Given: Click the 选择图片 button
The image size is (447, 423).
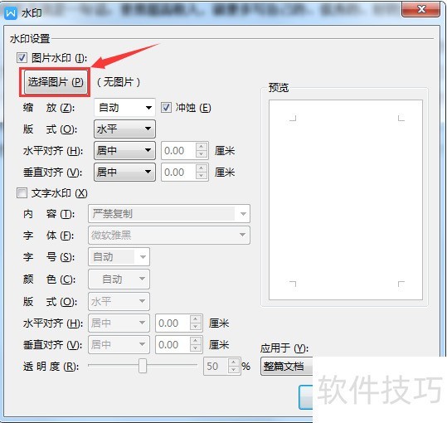Looking at the screenshot, I should point(56,82).
